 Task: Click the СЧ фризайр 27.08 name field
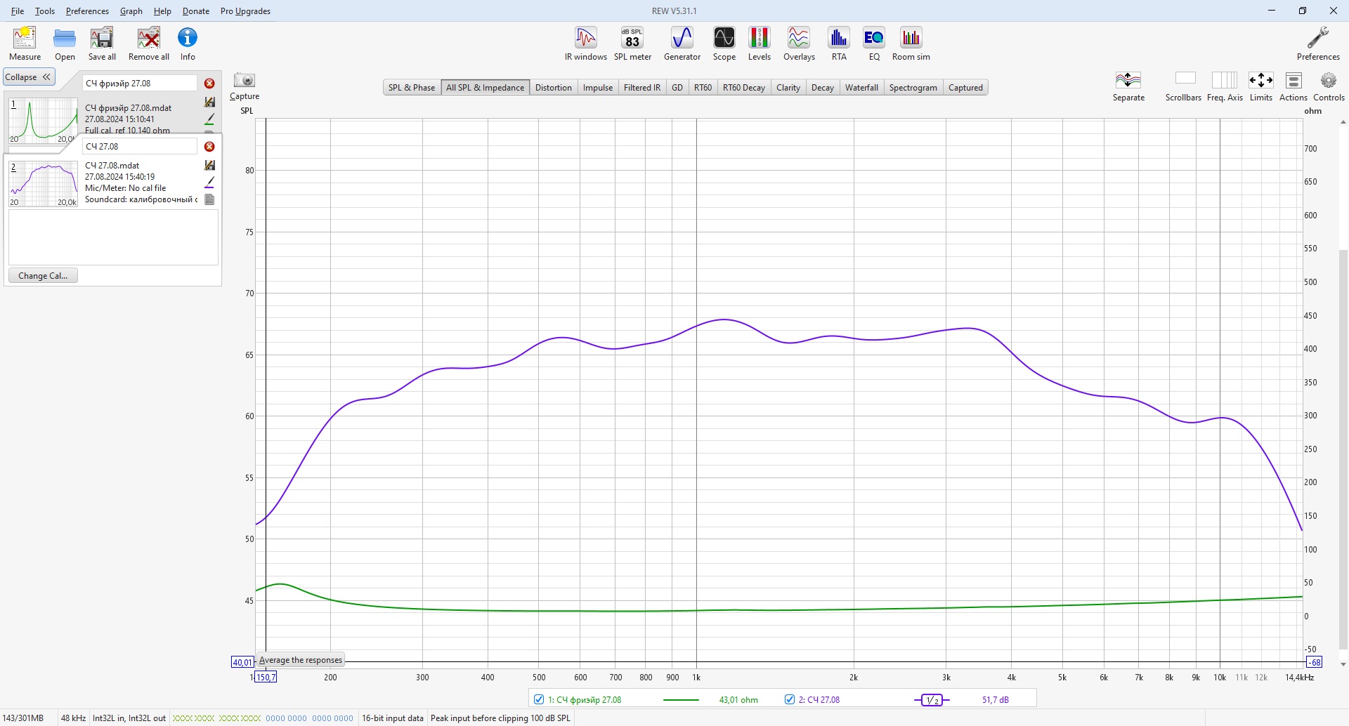pyautogui.click(x=140, y=84)
